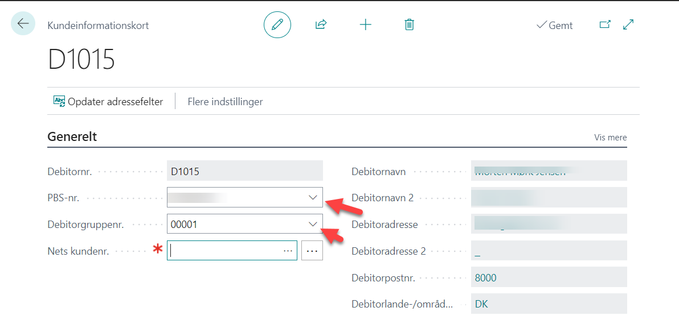
Task: Click the back arrow button
Action: (x=23, y=24)
